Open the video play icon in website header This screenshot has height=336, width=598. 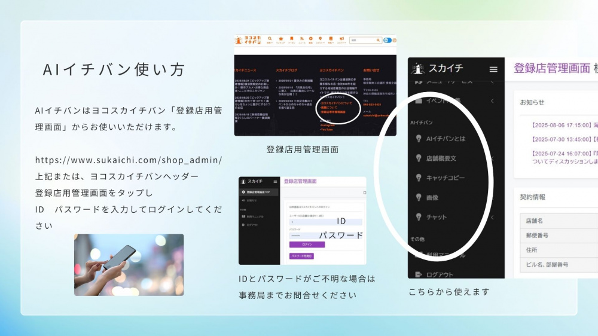click(x=310, y=39)
